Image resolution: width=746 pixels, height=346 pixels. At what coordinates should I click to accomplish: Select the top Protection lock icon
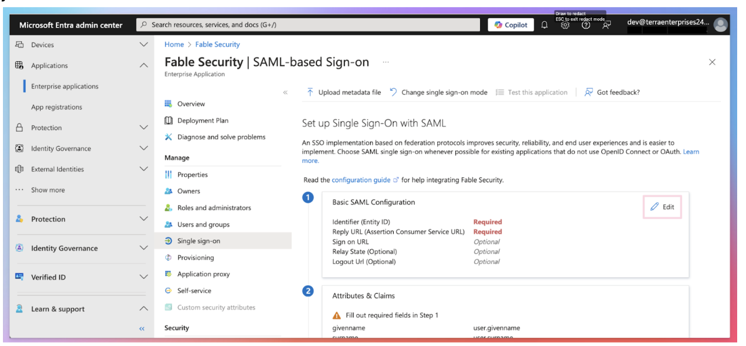click(19, 128)
